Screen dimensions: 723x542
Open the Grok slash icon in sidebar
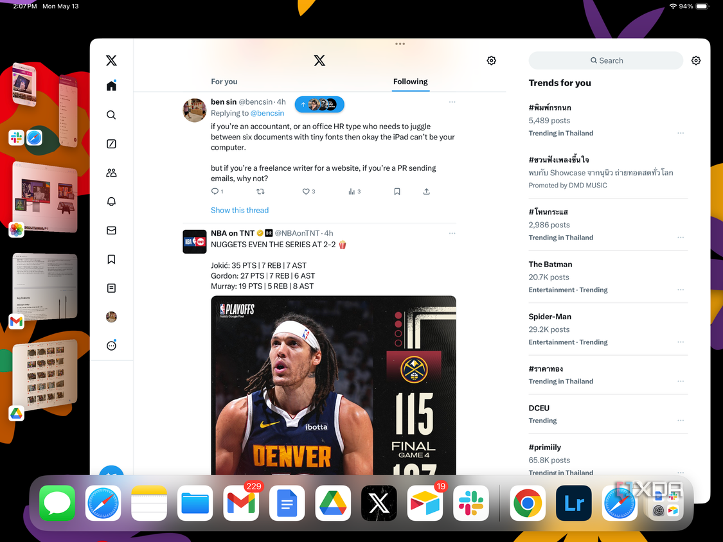pyautogui.click(x=111, y=144)
